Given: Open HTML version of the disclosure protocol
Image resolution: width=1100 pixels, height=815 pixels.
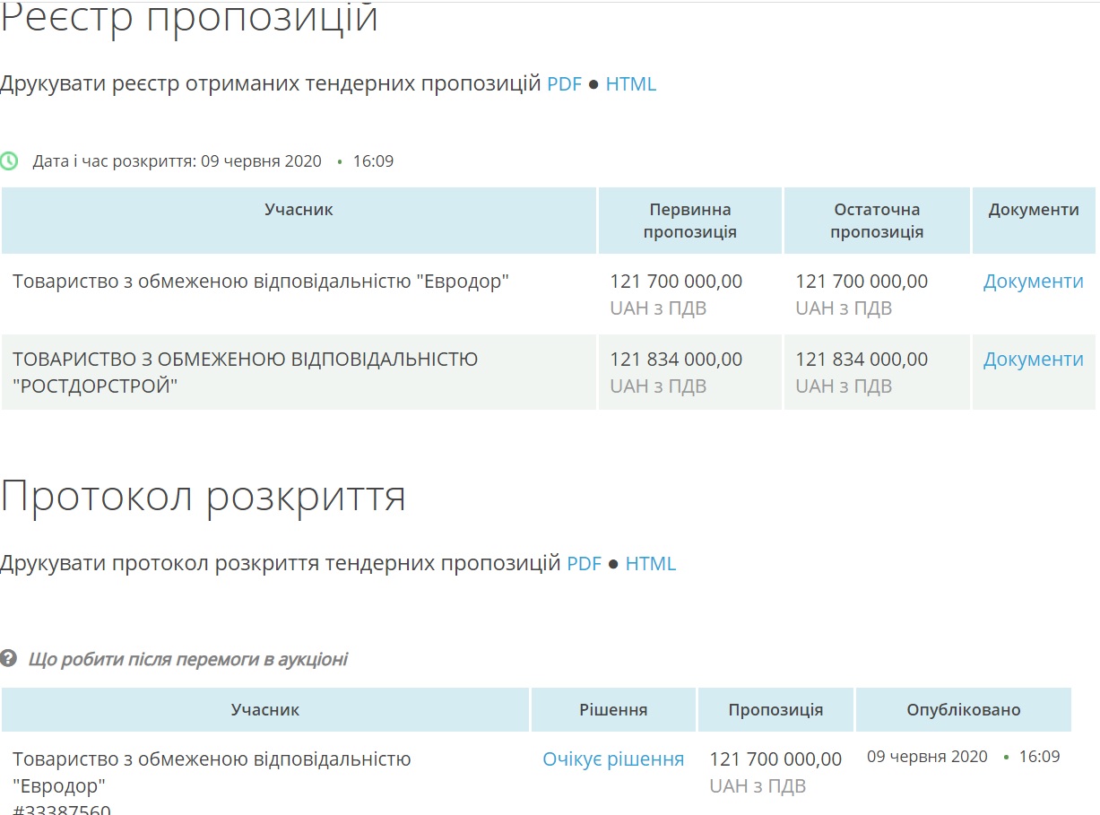Looking at the screenshot, I should tap(650, 564).
